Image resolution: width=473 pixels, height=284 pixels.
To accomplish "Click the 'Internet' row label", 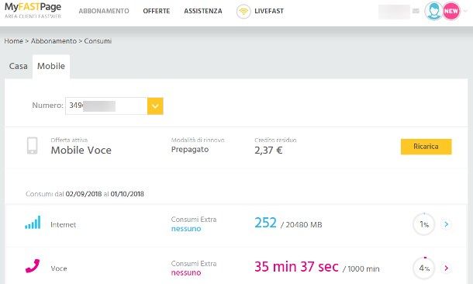I will coord(64,225).
